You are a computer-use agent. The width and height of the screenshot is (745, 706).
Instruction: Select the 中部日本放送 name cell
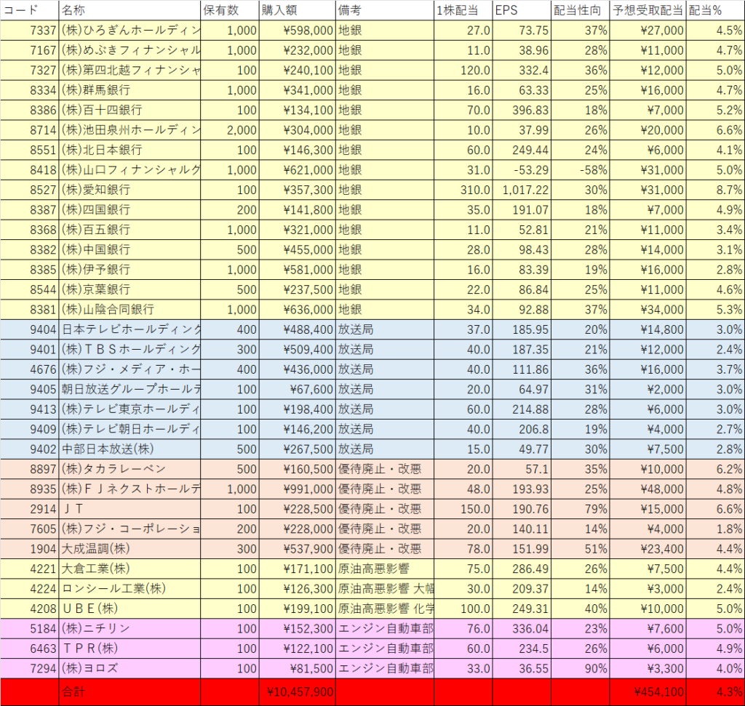[130, 449]
